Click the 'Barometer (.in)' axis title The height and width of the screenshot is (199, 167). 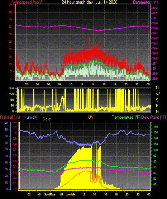click(145, 2)
